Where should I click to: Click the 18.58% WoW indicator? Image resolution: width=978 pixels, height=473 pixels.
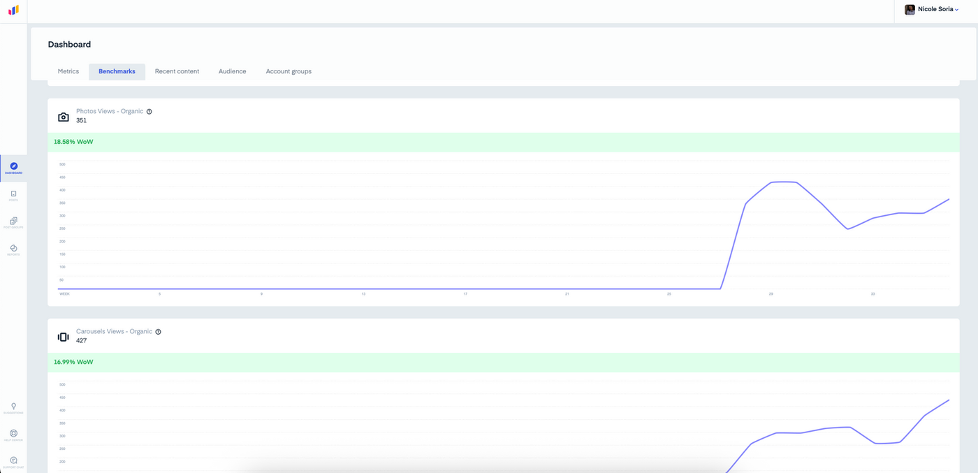73,142
